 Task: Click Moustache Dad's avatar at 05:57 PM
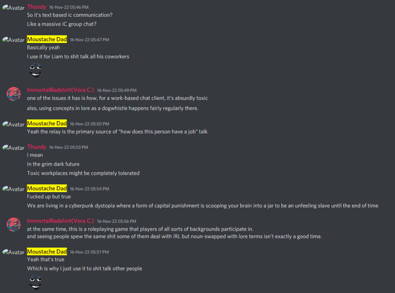tap(13, 252)
